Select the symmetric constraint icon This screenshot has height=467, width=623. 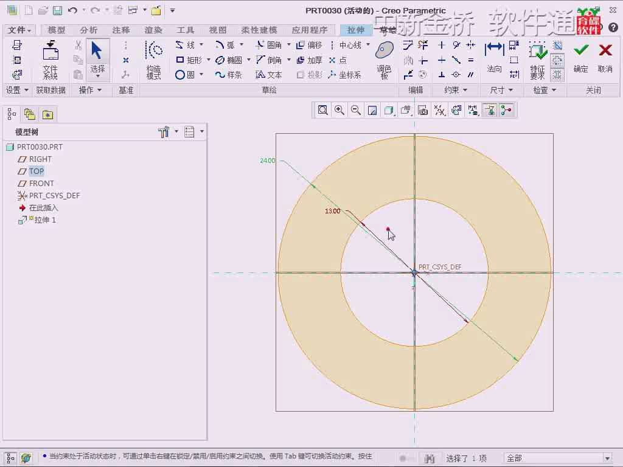tap(471, 45)
